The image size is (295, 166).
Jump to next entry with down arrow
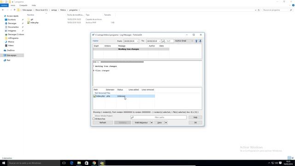[x=201, y=41]
